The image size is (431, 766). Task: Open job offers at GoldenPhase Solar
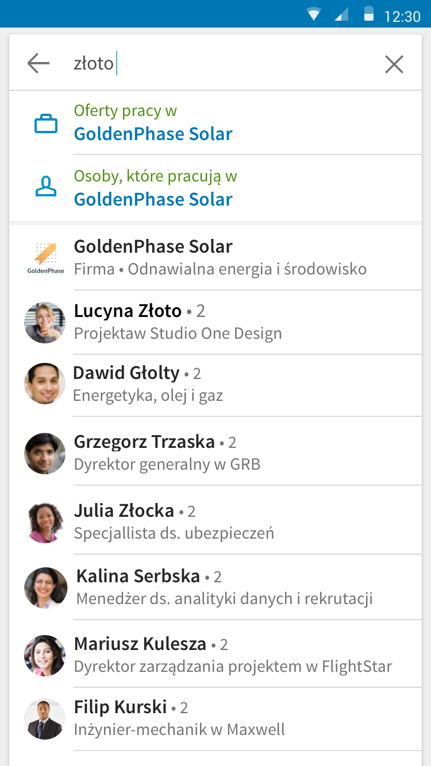point(153,123)
